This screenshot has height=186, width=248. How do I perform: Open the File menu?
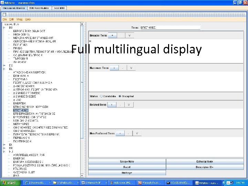pos(4,19)
